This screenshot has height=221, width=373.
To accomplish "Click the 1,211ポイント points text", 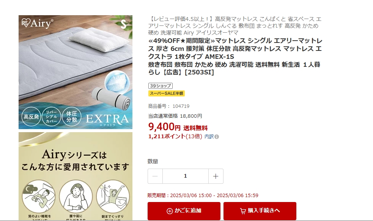I will pyautogui.click(x=167, y=136).
